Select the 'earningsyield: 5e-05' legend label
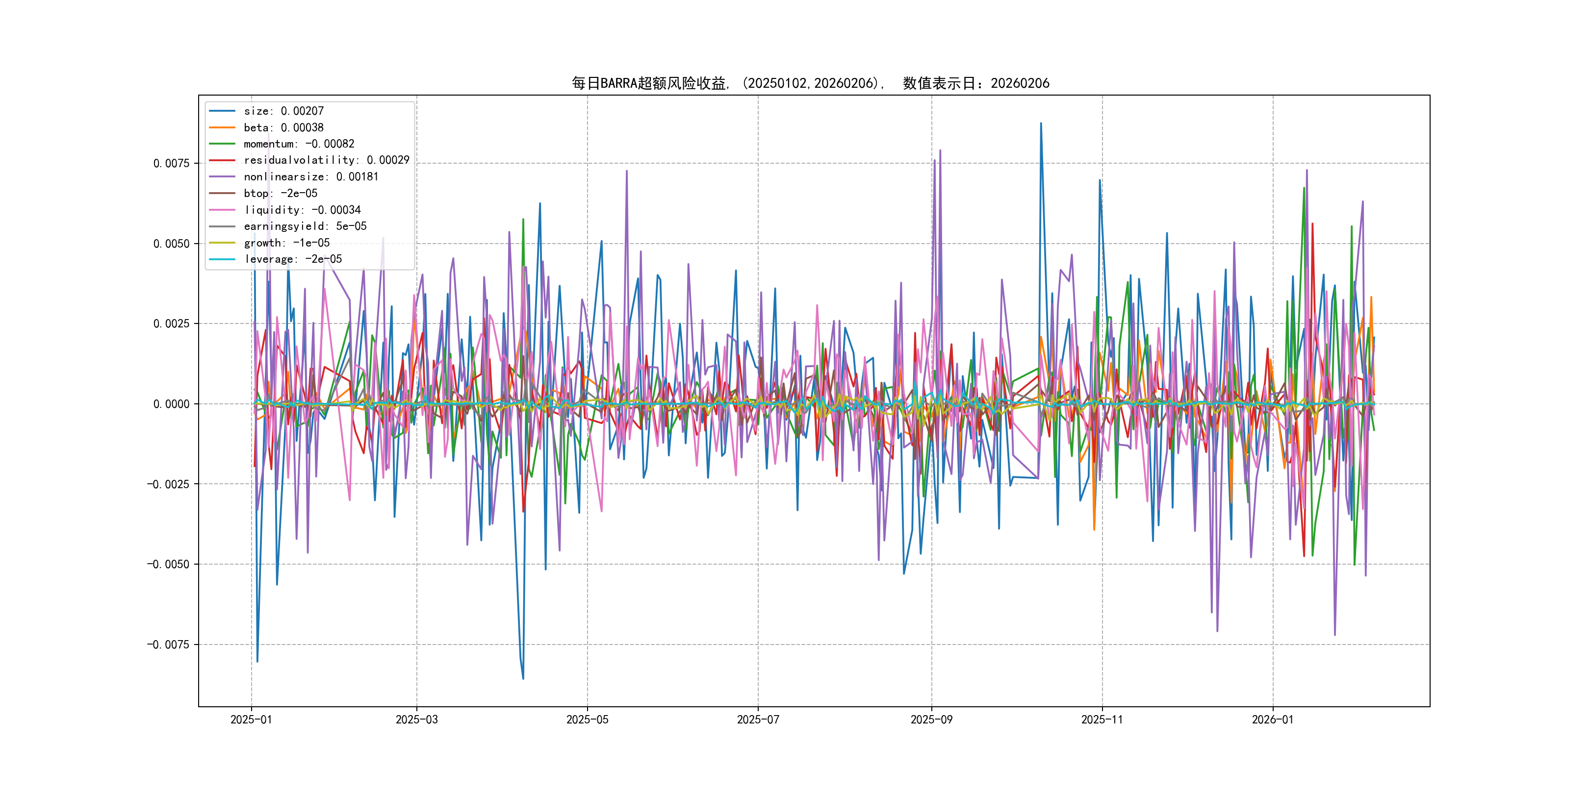Image resolution: width=1589 pixels, height=794 pixels. coord(305,226)
